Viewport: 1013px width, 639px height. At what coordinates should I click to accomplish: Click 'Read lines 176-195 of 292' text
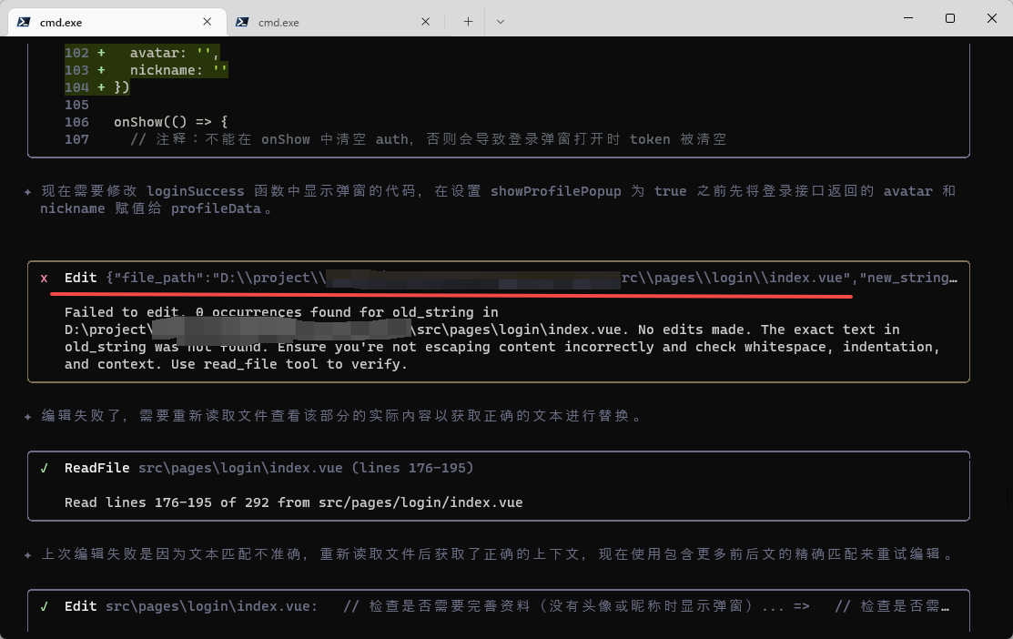[293, 502]
